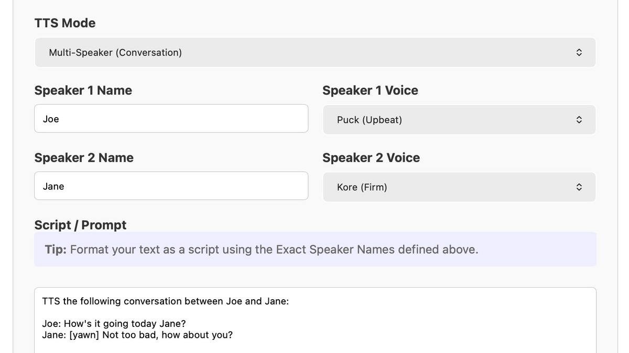
Task: Click the Speaker 2 Name label
Action: [x=84, y=158]
